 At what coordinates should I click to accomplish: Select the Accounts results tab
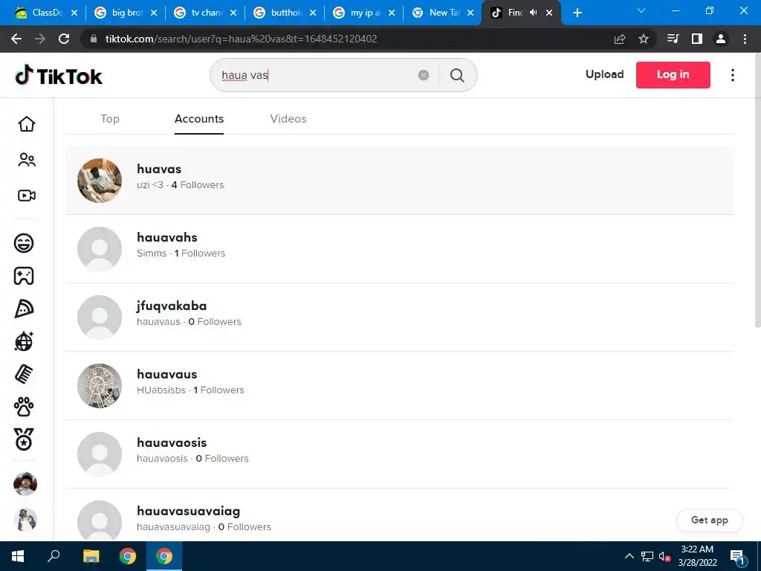coord(199,119)
